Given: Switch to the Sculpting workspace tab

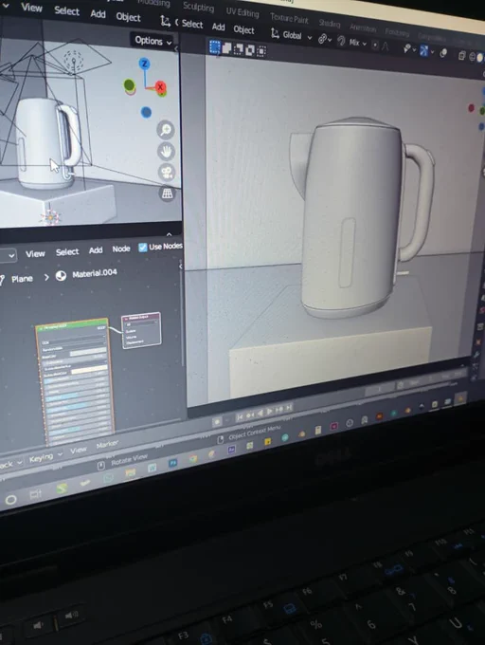Looking at the screenshot, I should point(198,7).
